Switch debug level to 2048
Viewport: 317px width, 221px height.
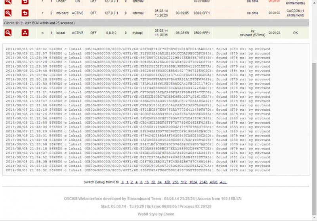[x=203, y=182]
